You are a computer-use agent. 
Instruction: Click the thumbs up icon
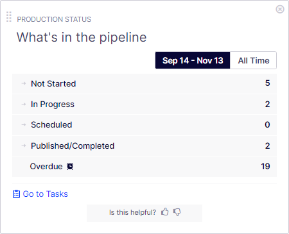pos(165,212)
